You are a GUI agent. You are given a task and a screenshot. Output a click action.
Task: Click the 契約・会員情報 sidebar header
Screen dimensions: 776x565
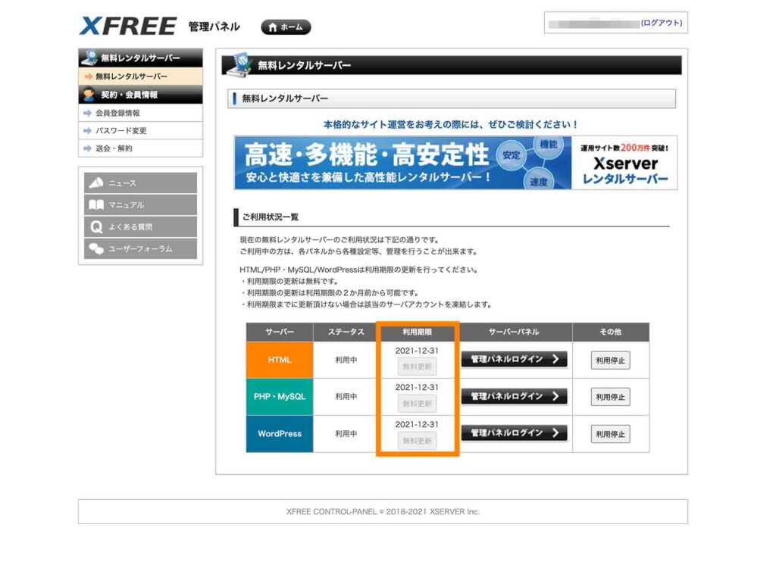coord(140,95)
